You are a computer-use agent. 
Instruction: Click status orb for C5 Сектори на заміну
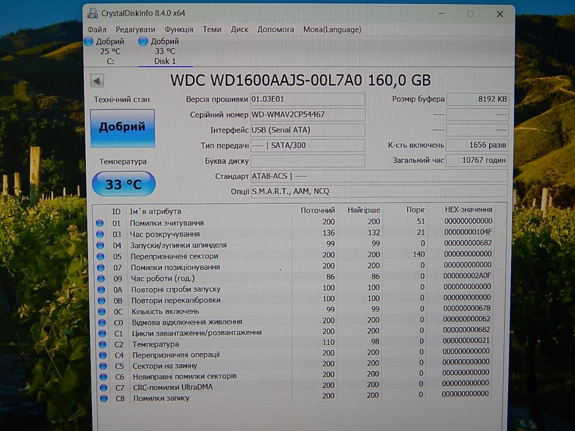click(103, 366)
